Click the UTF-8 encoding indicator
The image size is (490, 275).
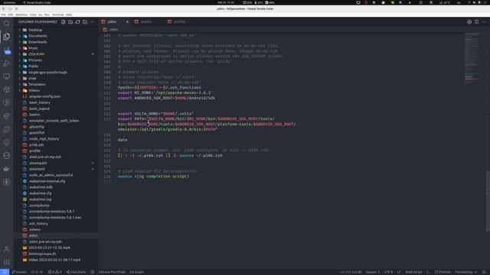(x=388, y=272)
